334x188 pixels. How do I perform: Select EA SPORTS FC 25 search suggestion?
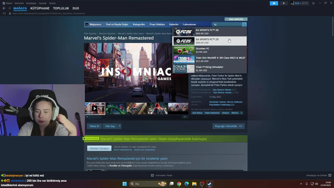209,41
